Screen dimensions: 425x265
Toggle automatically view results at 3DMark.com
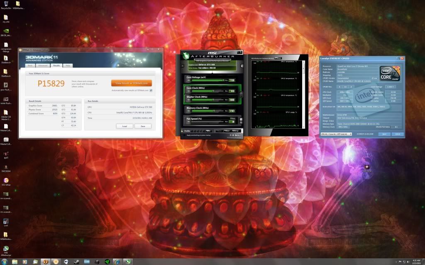point(151,90)
